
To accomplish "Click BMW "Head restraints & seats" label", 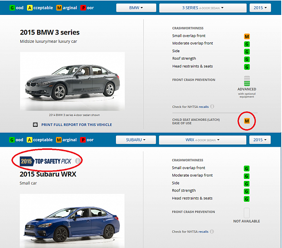I will 192,66.
